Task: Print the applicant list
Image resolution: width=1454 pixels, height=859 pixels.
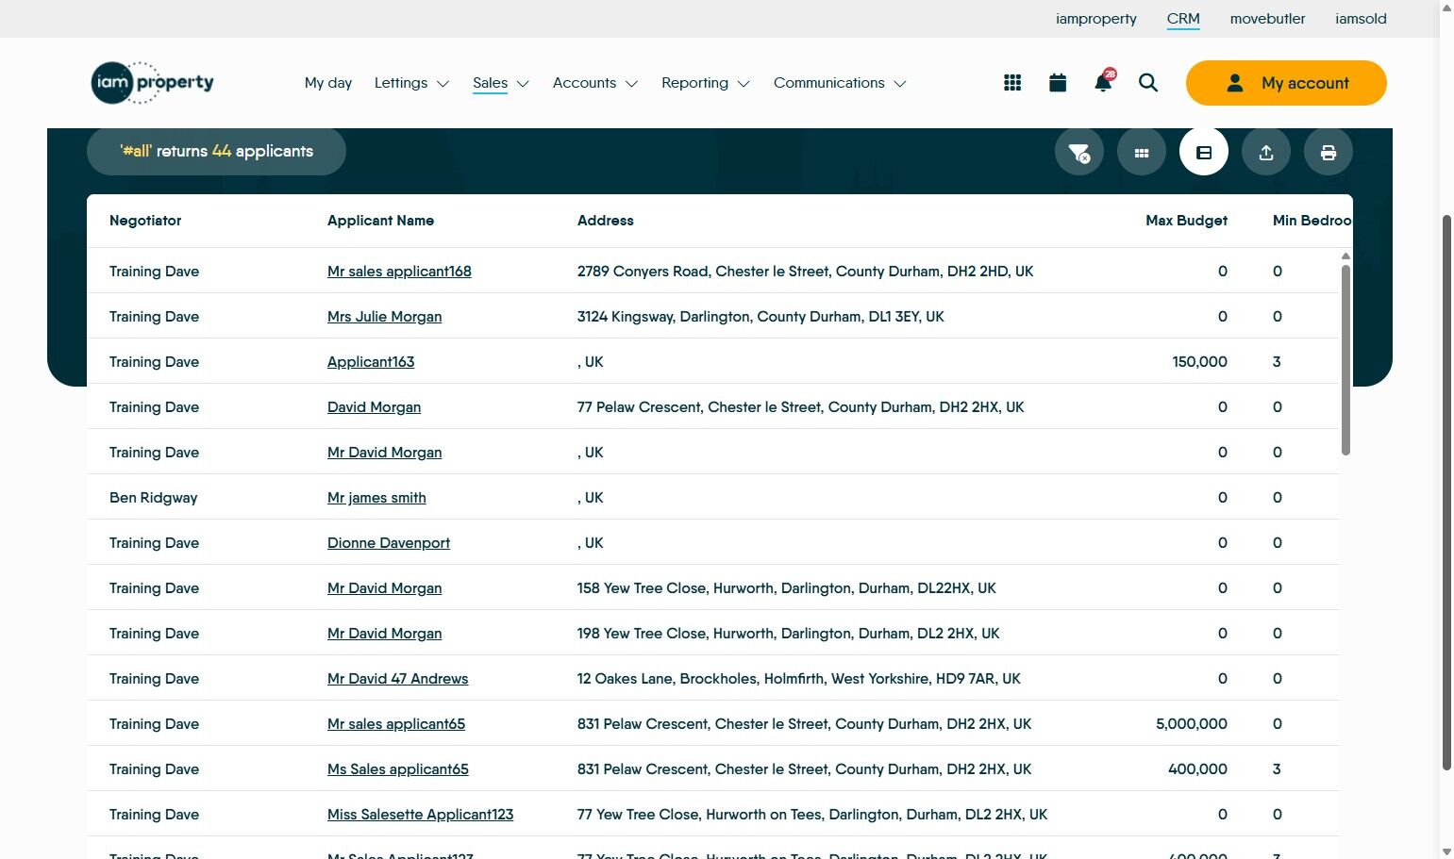Action: click(x=1329, y=152)
